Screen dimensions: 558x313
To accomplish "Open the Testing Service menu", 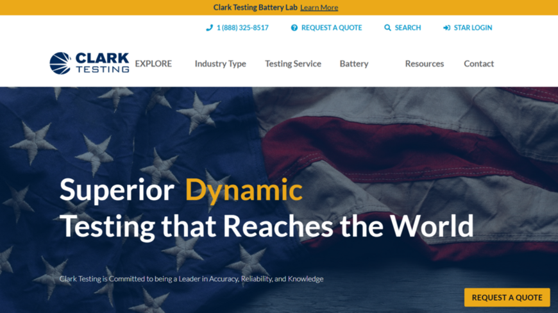I will (293, 63).
